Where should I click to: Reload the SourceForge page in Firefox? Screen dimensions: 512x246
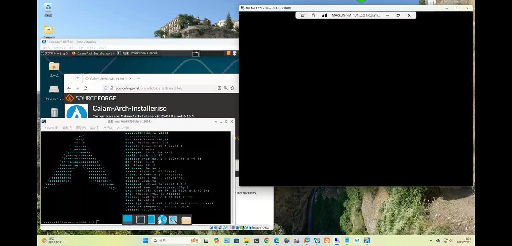pos(86,88)
